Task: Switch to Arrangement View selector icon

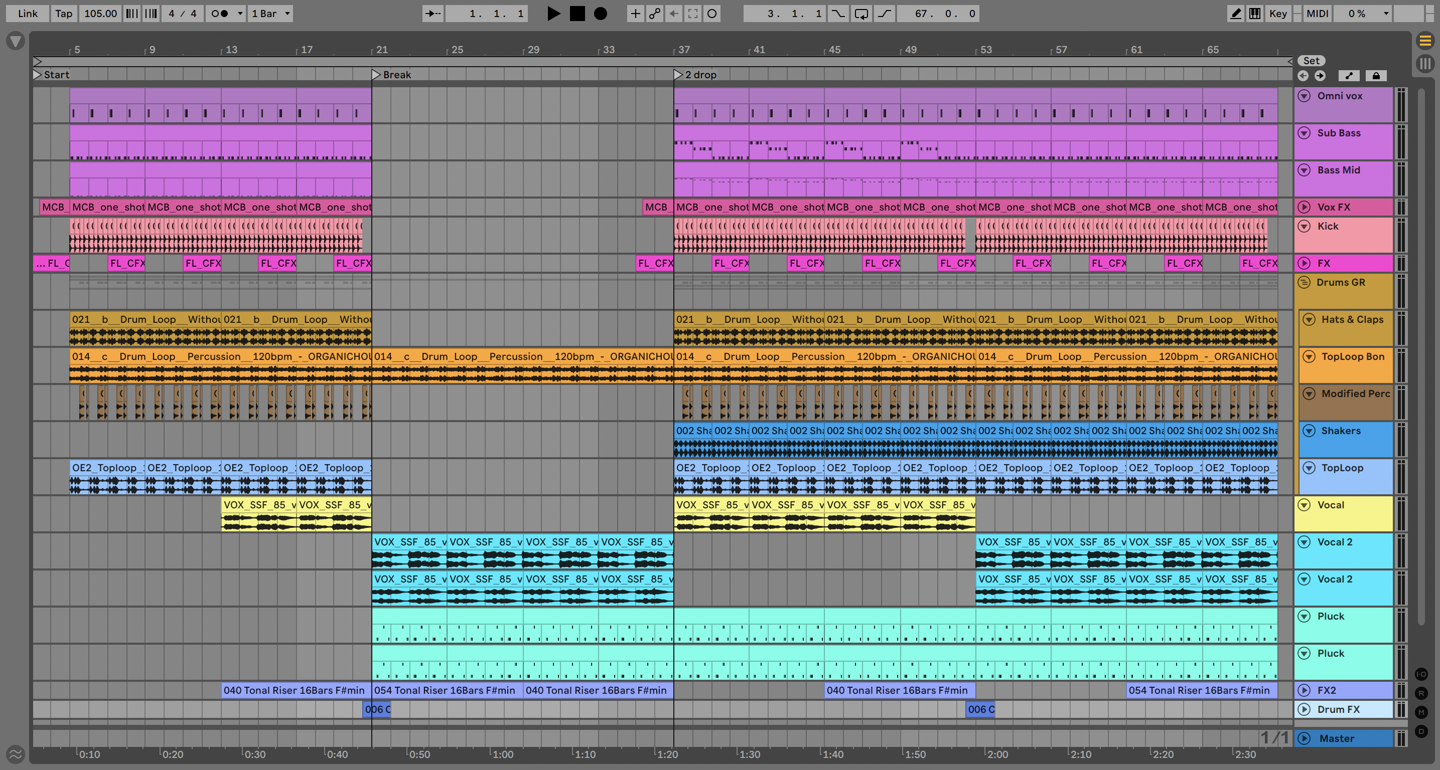Action: pyautogui.click(x=1425, y=41)
